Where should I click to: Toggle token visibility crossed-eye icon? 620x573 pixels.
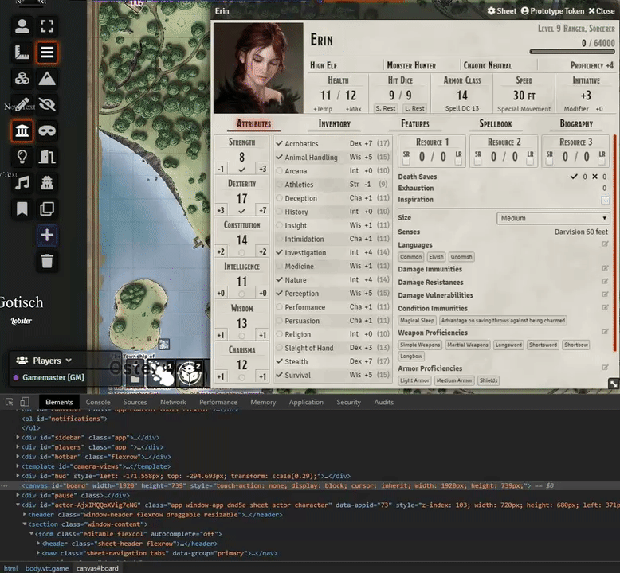coord(47,104)
